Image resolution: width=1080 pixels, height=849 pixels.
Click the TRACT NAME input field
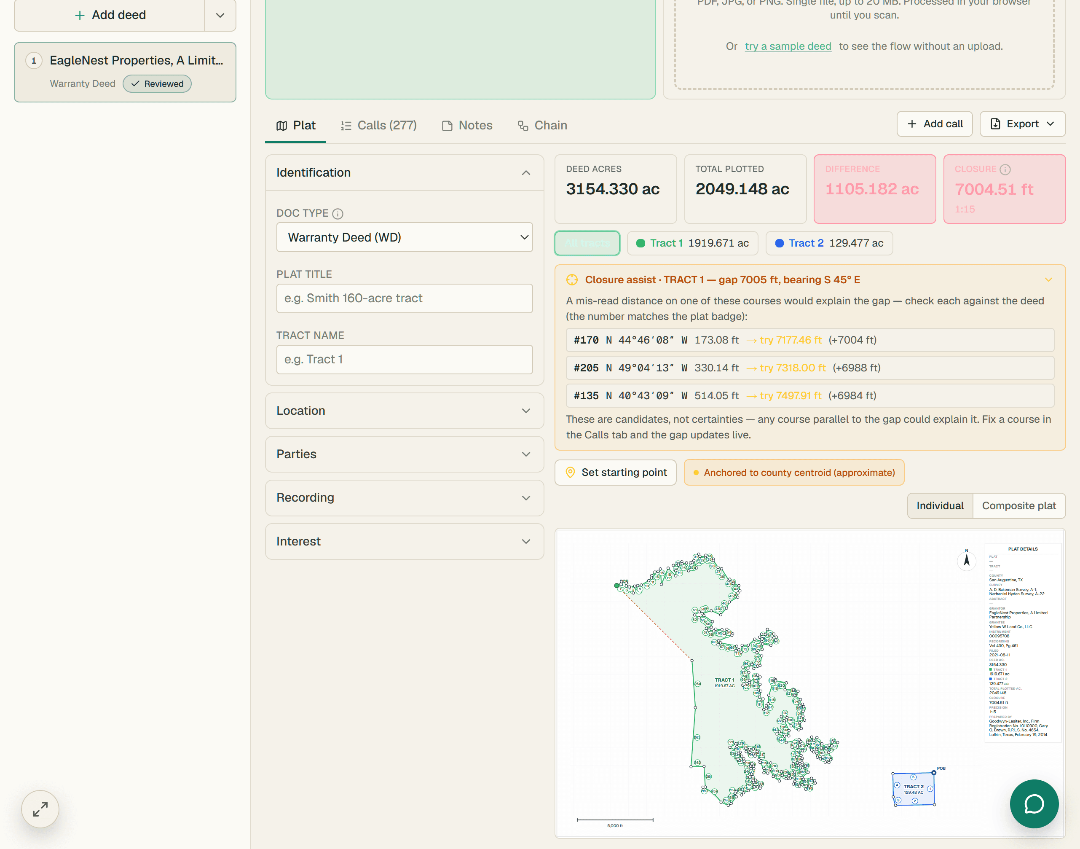(405, 360)
